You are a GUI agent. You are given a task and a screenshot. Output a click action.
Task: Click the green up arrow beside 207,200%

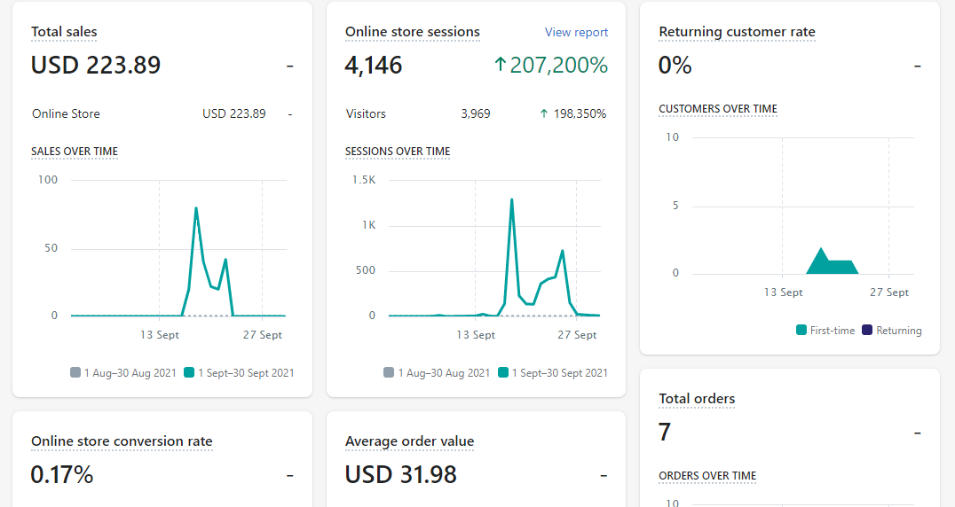pos(501,65)
